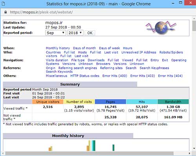Click the Unique visitors orange header
This screenshot has width=196, height=156.
point(48,102)
